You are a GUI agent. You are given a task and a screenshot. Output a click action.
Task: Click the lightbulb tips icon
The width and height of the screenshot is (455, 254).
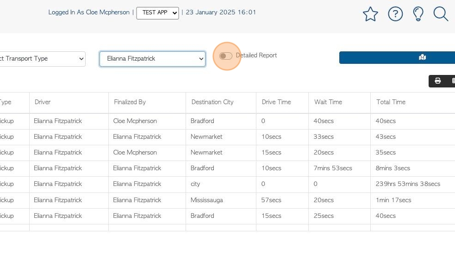point(418,14)
